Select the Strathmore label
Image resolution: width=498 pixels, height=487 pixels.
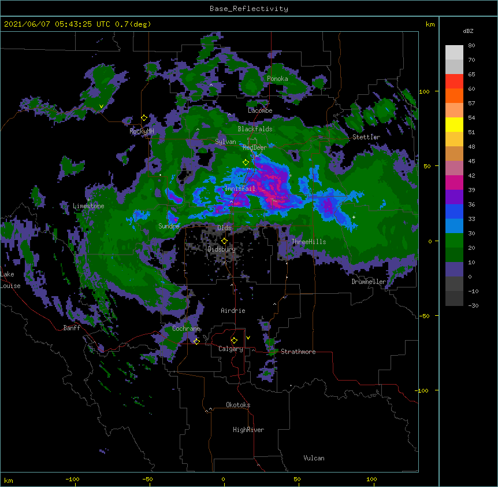click(x=298, y=352)
